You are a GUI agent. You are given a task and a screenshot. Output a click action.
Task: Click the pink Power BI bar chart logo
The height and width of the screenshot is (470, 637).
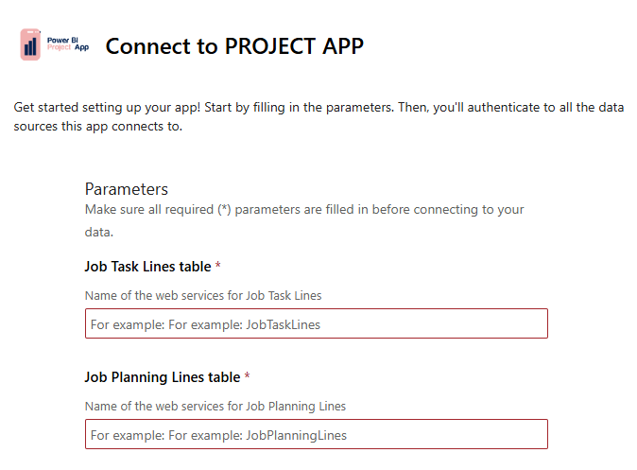(30, 44)
